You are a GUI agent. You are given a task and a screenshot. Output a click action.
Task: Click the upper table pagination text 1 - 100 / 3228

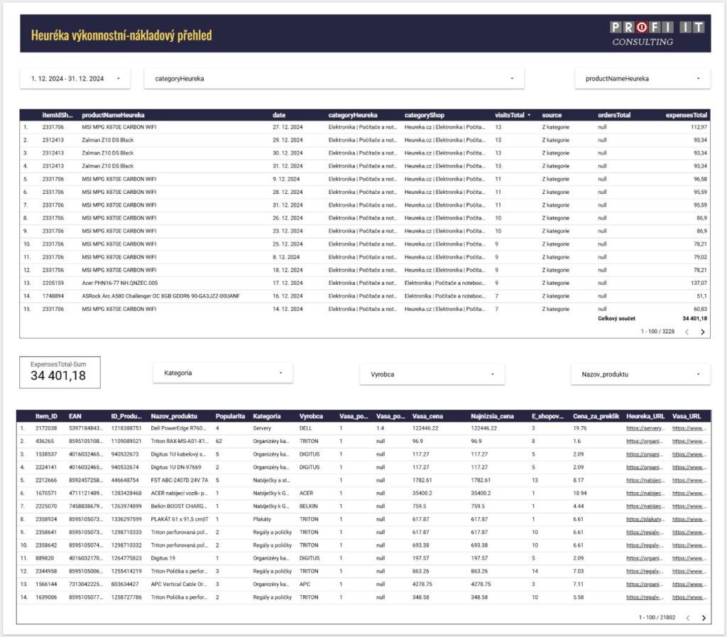[x=657, y=332]
